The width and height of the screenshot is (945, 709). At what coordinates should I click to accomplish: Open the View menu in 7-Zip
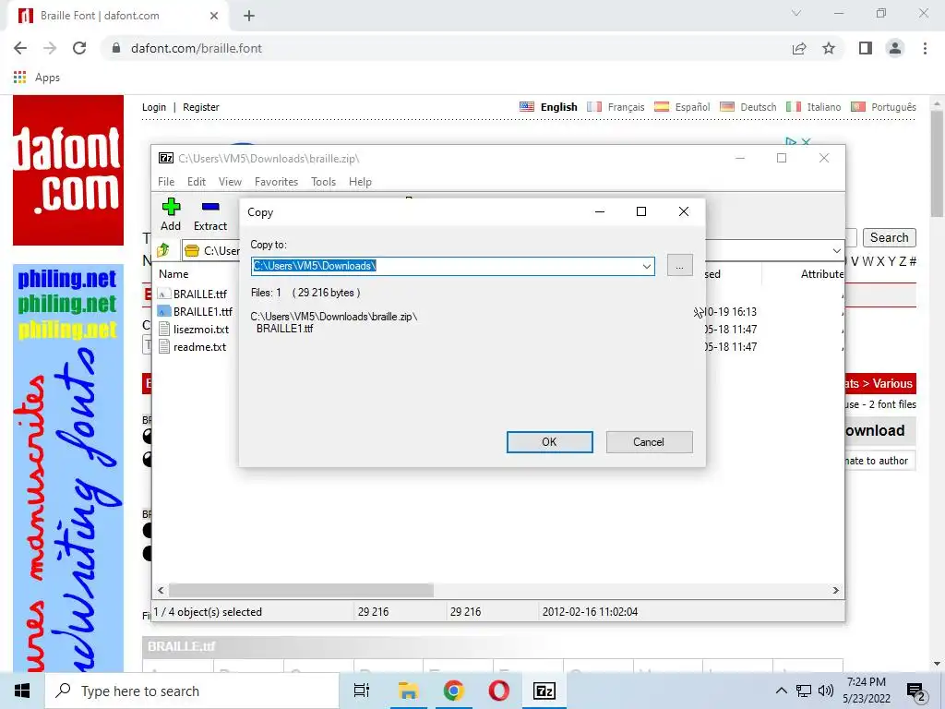coord(230,182)
